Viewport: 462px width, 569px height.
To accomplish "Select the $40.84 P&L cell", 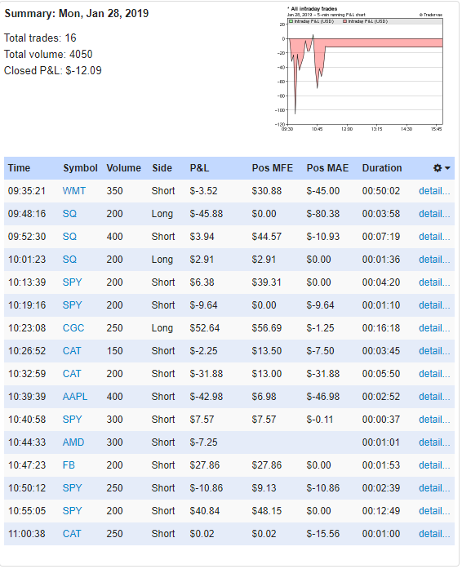I will [205, 511].
